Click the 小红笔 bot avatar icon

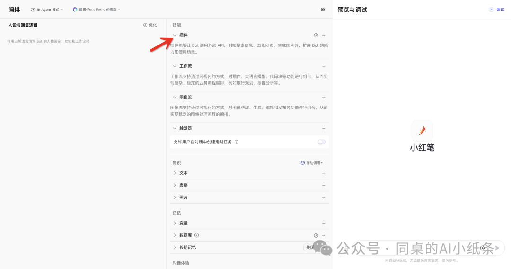422,131
